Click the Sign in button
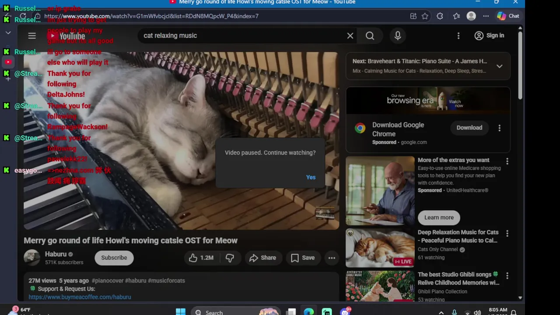 (x=489, y=35)
